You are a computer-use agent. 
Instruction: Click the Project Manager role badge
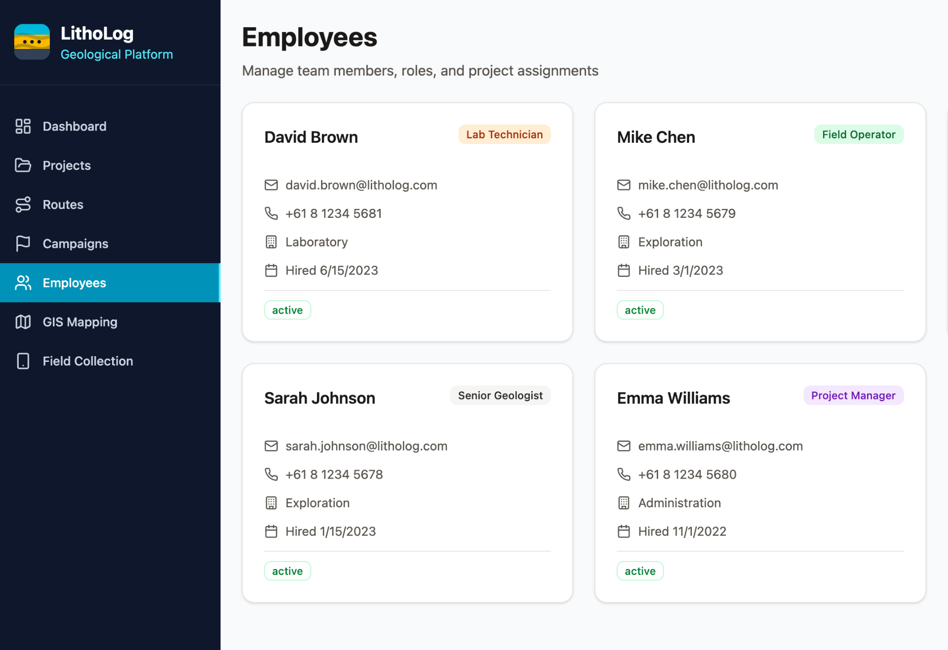click(853, 396)
